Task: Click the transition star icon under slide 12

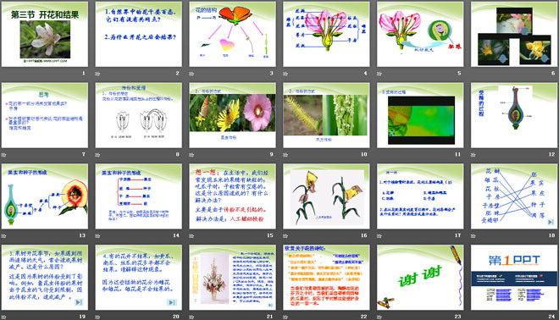Action: [473, 155]
